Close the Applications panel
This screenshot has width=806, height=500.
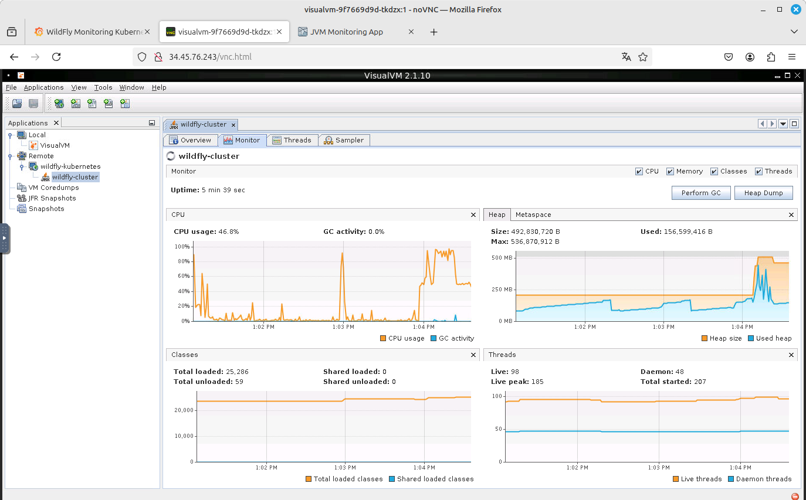(56, 123)
